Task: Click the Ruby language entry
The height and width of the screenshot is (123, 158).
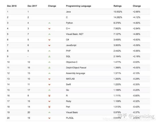Action: click(68, 101)
